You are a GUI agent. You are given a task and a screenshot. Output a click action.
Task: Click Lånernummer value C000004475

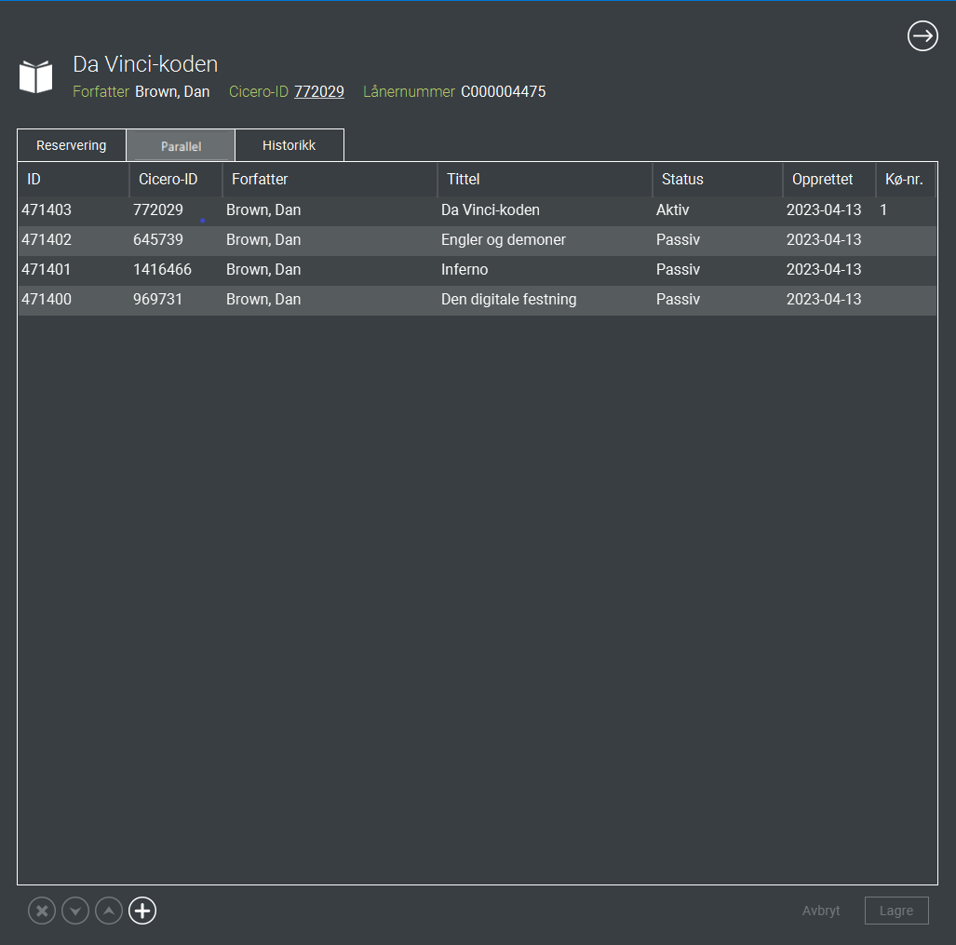point(503,91)
